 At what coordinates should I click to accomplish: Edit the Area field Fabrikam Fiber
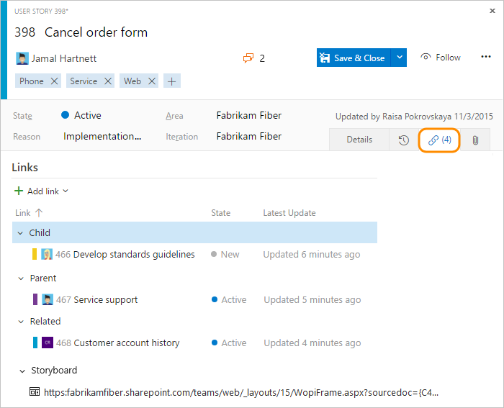249,115
